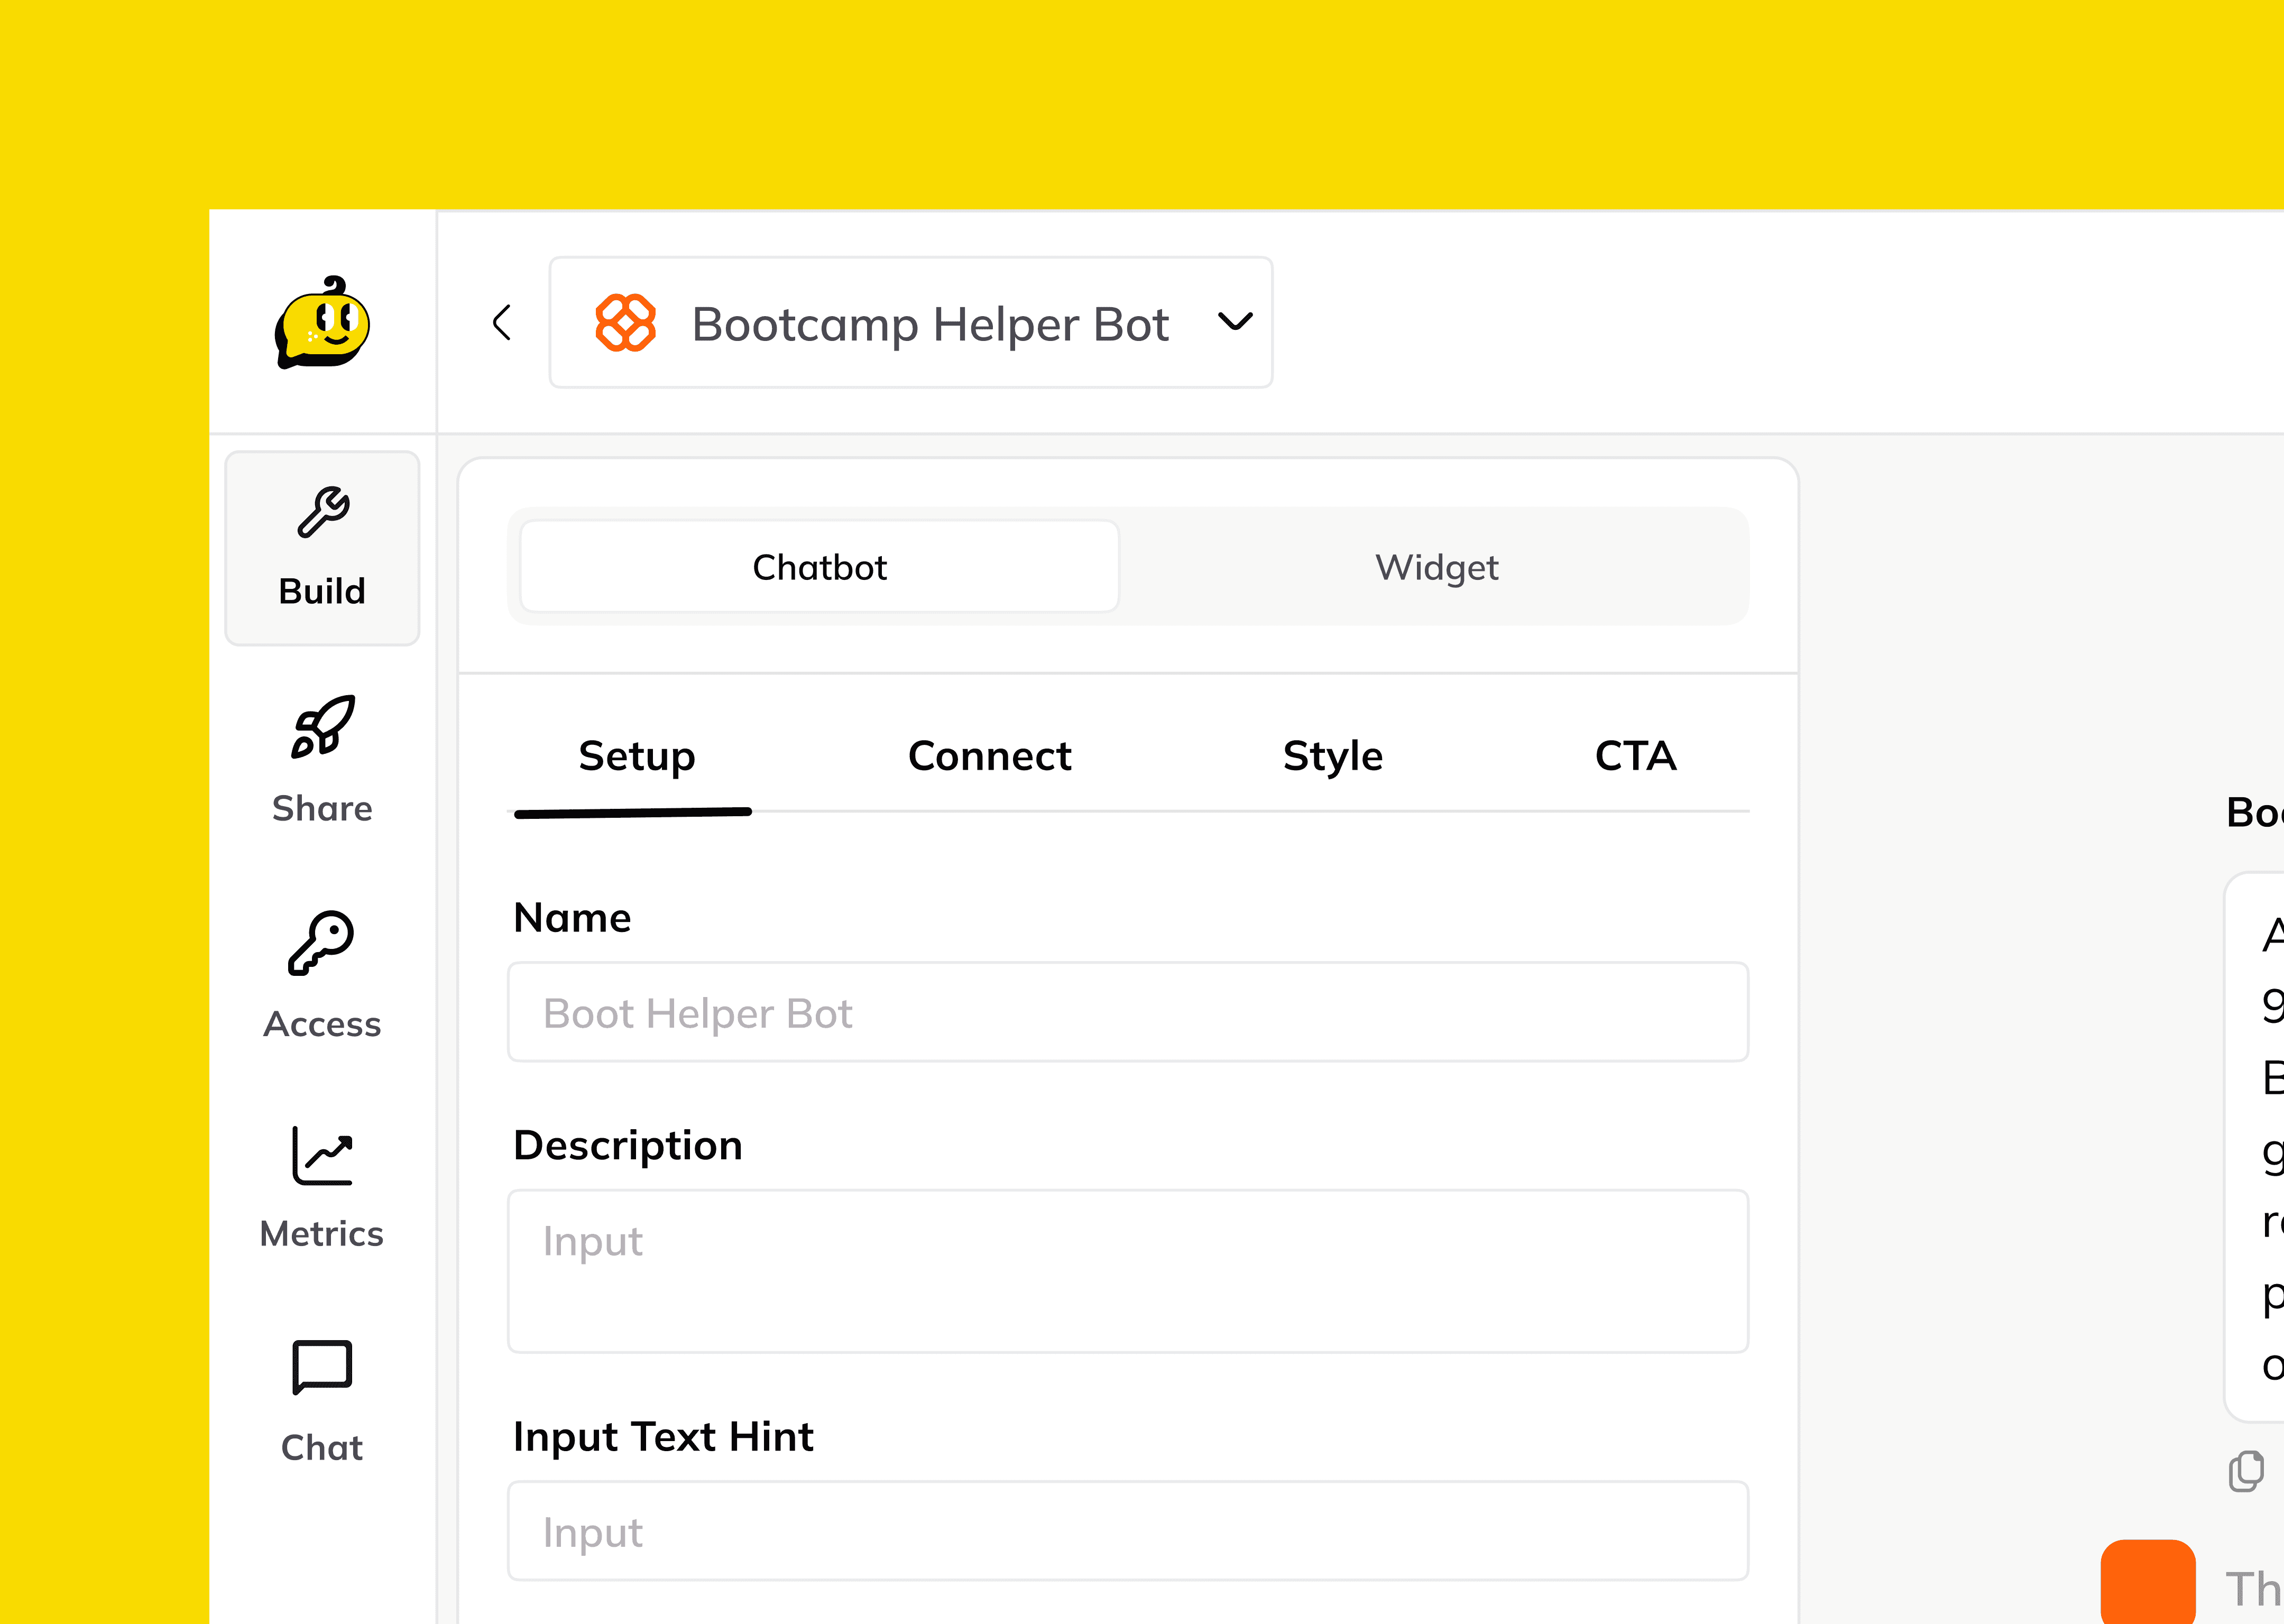This screenshot has height=1624, width=2284.
Task: Click the yellow chatbot mascot logo
Action: [322, 322]
